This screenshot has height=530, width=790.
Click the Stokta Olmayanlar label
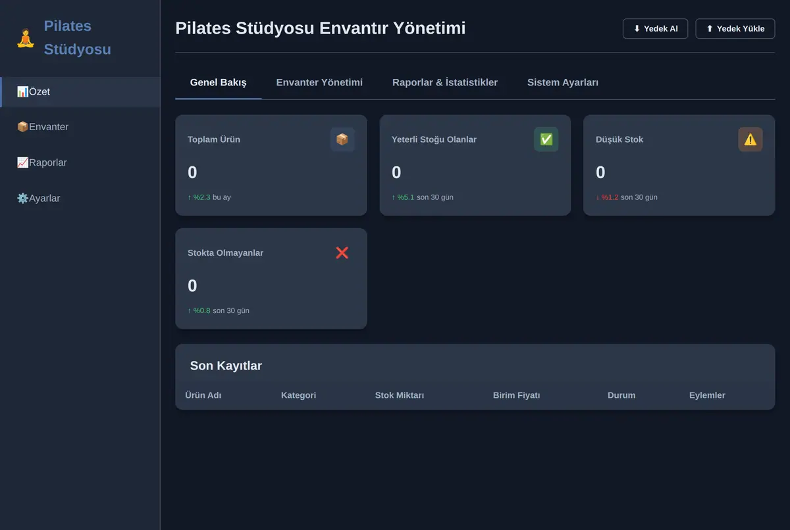pos(225,253)
